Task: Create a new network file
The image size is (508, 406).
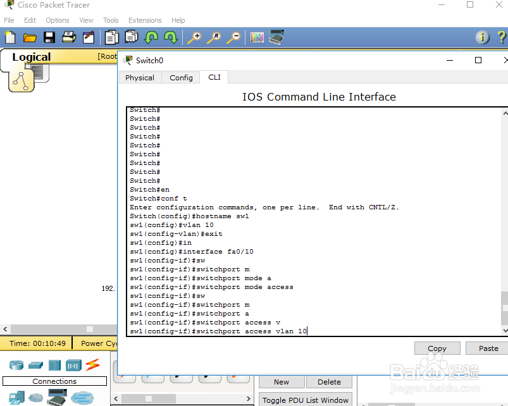Action: (9, 37)
